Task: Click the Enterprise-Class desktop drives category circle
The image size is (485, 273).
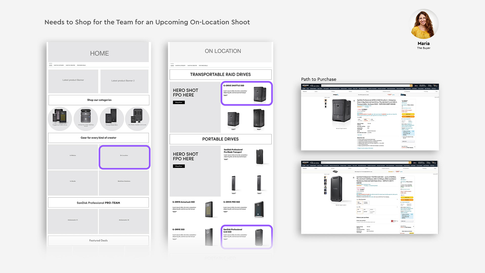Action: coord(86,119)
